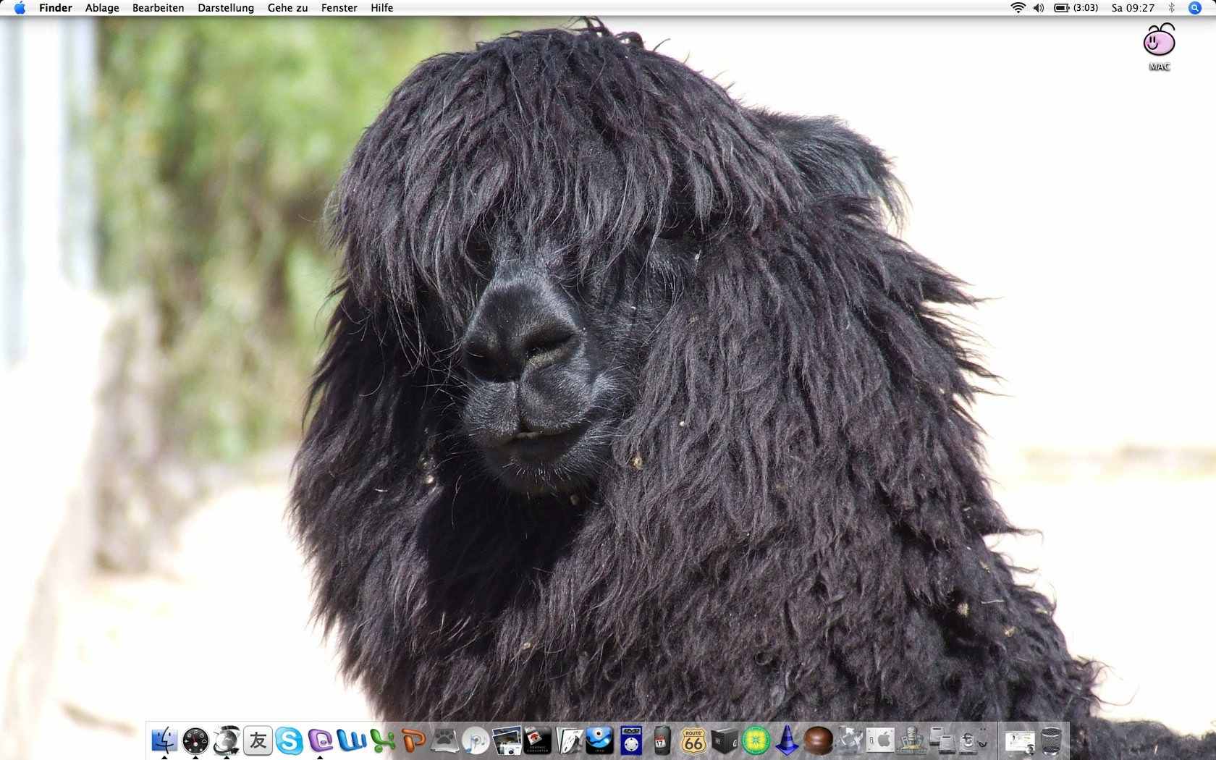The width and height of the screenshot is (1216, 760).
Task: Launch Microsoft Word from the dock
Action: point(352,741)
